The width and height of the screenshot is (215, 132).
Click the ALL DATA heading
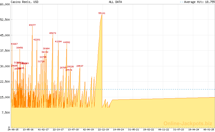pyautogui.click(x=115, y=2)
